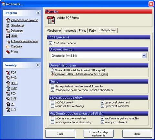Uncheck Požadované heslo na zmenu hesiel
Screen dimensions: 155x140
52,90
